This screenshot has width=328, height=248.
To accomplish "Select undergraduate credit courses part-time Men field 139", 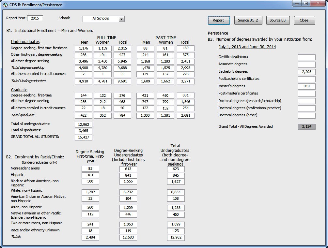I will click(x=145, y=74).
